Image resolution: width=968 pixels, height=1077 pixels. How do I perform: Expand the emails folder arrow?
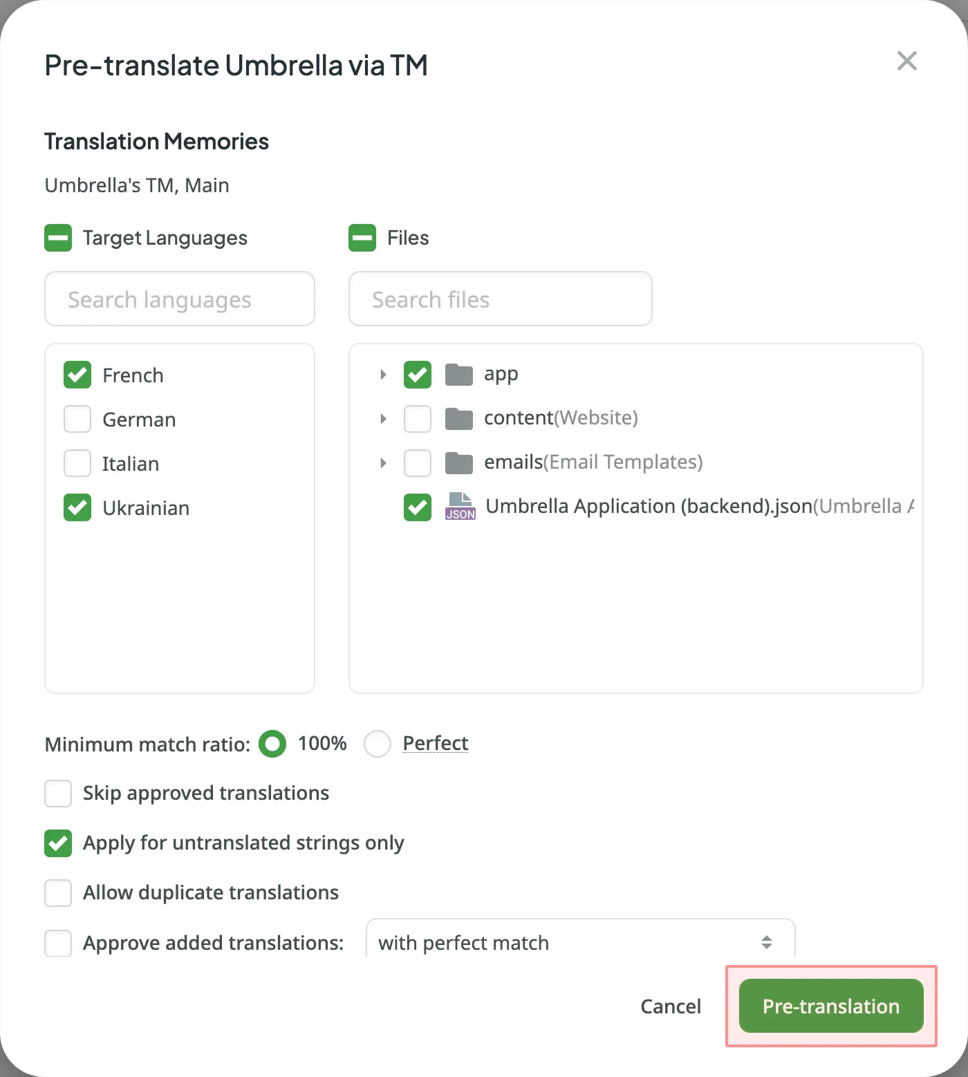[x=383, y=463]
